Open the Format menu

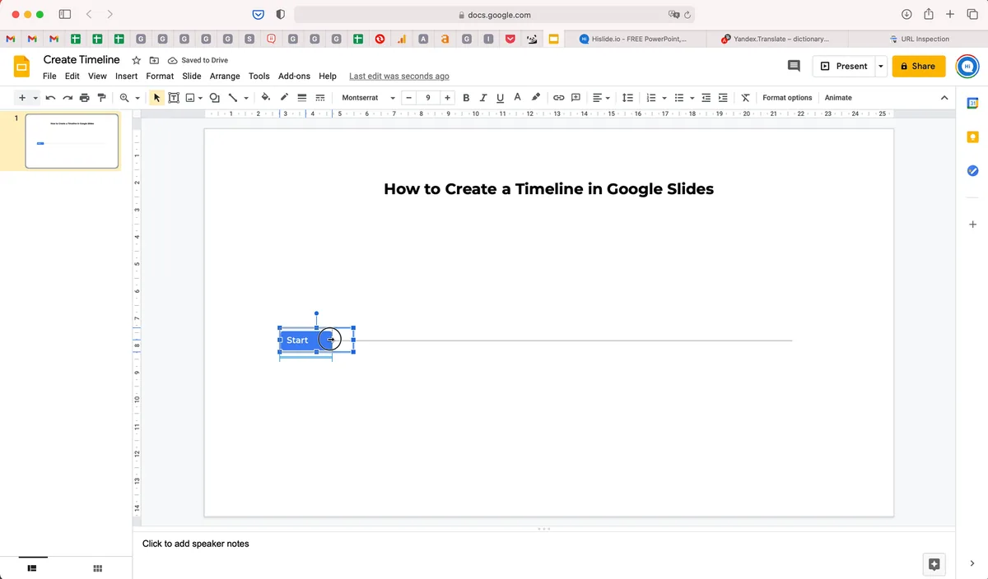160,76
